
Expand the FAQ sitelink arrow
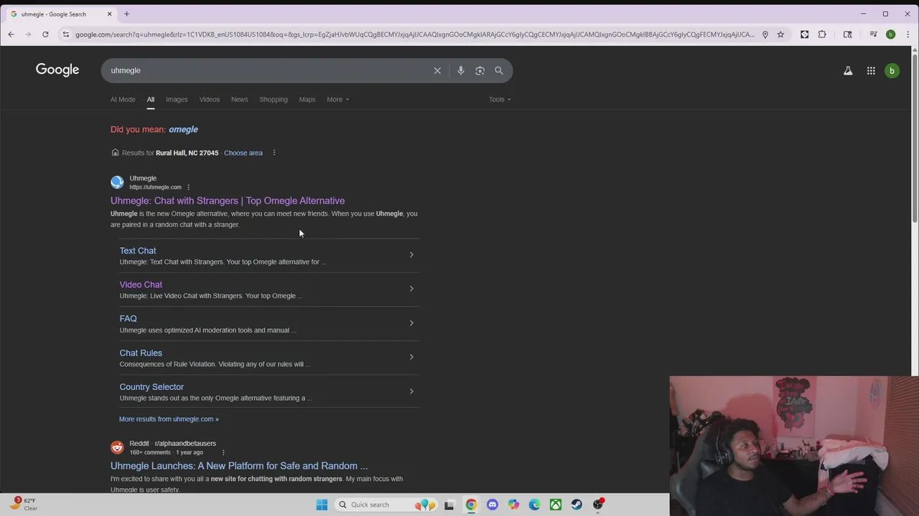click(x=411, y=323)
